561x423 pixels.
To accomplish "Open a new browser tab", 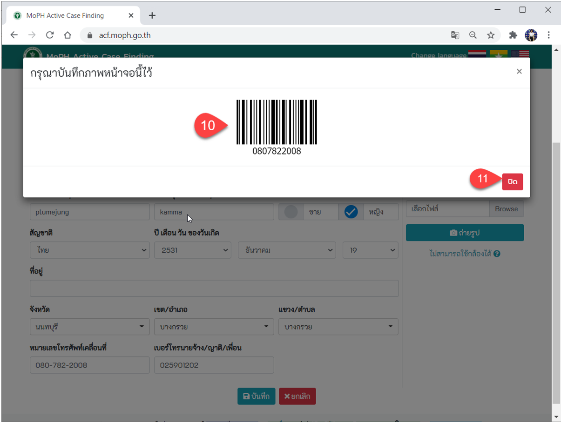I will [x=152, y=15].
